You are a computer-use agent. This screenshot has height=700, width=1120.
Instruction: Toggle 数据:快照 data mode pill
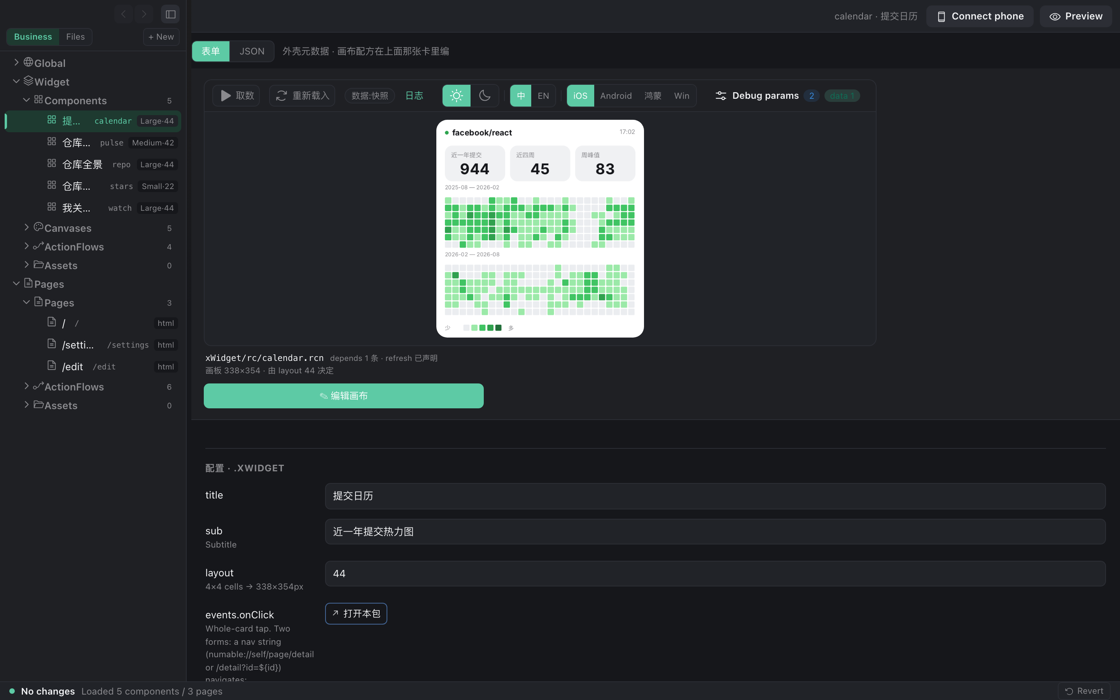[x=370, y=96]
